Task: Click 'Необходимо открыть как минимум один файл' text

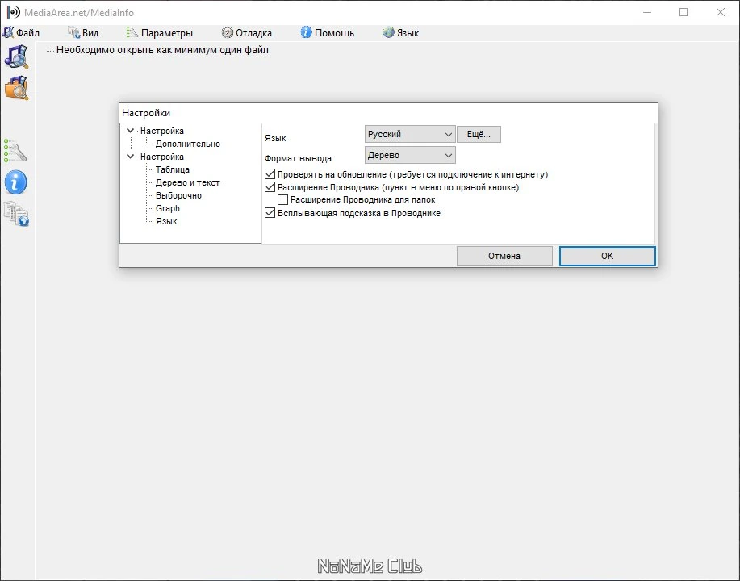Action: [x=162, y=50]
